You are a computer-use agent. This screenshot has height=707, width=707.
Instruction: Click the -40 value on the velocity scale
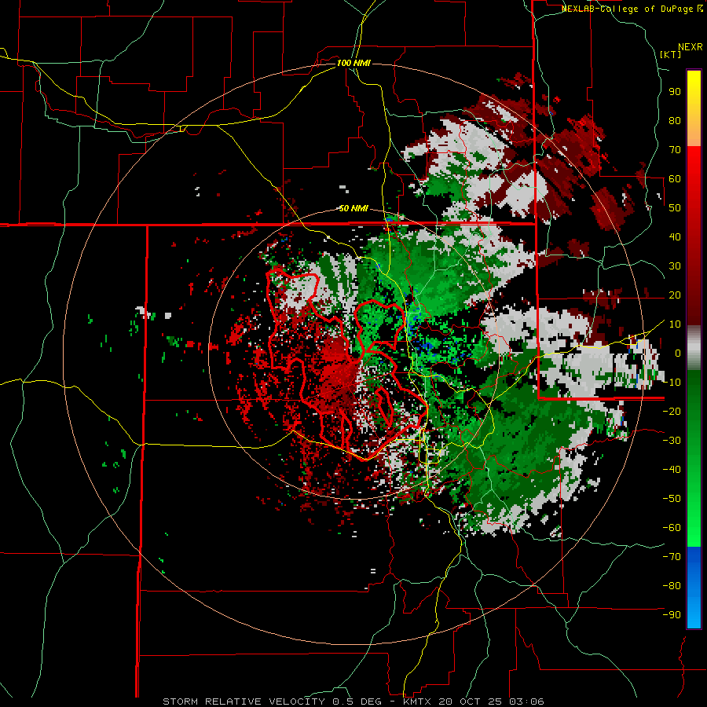tap(672, 470)
